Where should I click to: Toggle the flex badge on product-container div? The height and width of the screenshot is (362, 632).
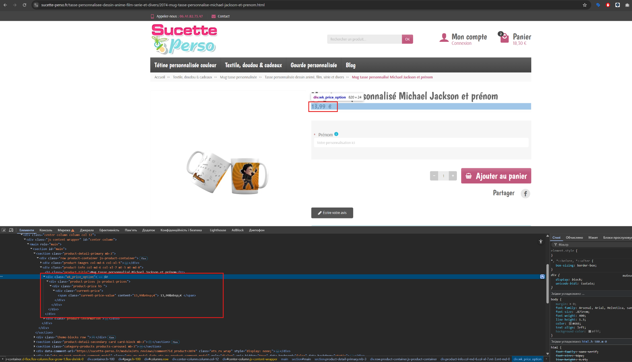tap(144, 258)
